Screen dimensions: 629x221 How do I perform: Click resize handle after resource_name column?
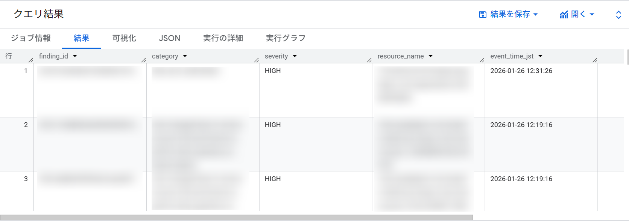click(482, 60)
